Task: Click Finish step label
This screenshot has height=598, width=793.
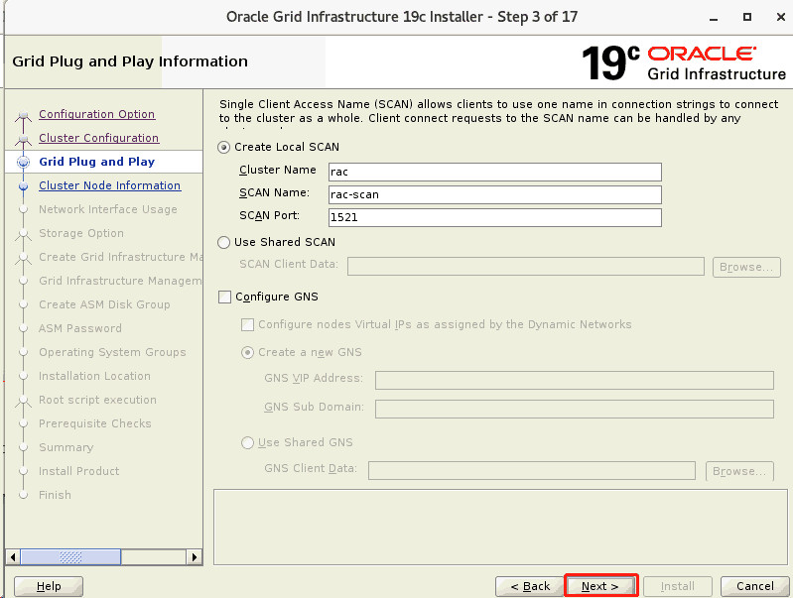Action: pos(56,495)
